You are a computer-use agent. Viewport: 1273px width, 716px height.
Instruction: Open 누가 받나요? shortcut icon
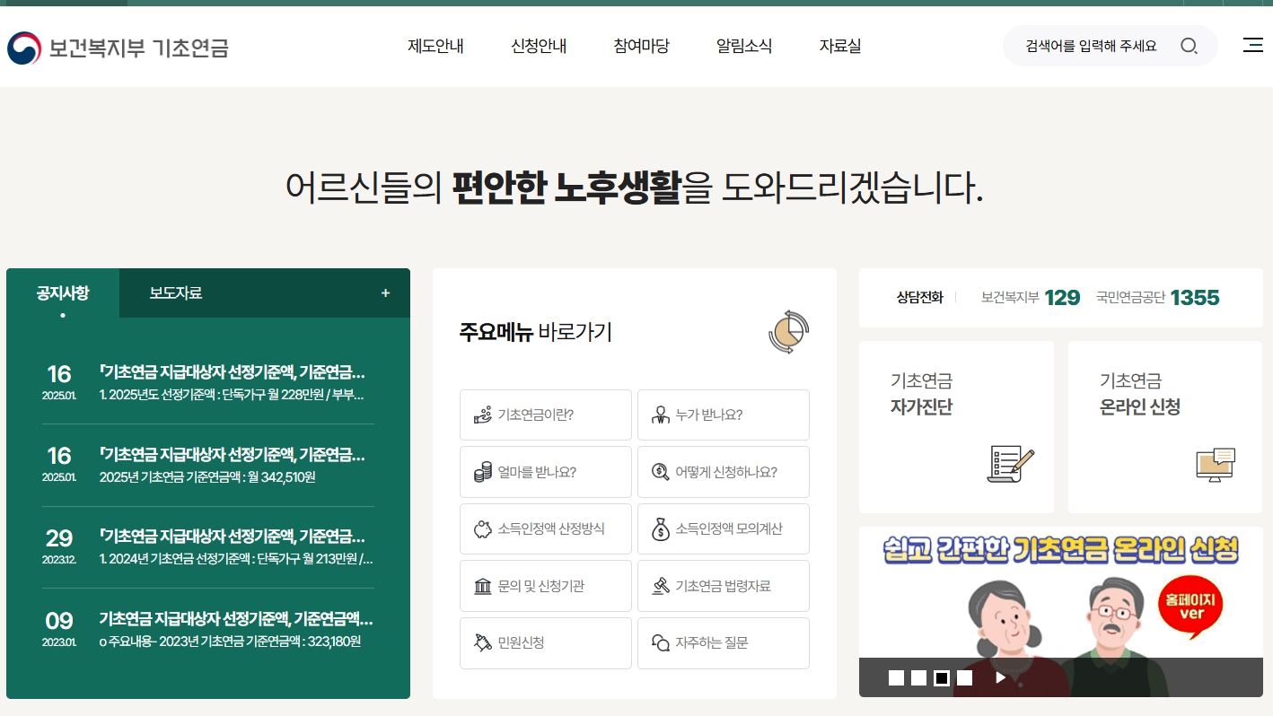[661, 415]
